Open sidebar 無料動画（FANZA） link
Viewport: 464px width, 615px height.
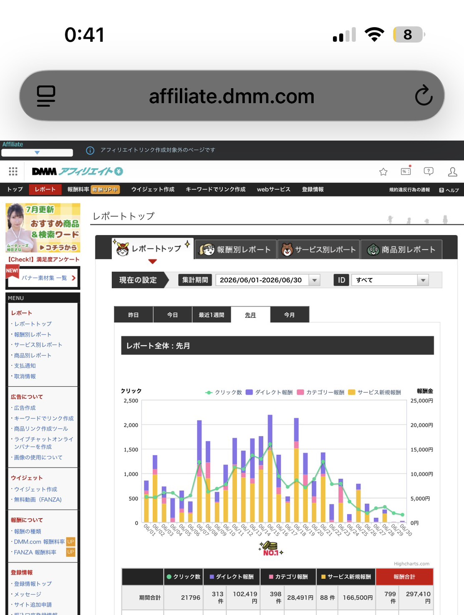pyautogui.click(x=38, y=500)
